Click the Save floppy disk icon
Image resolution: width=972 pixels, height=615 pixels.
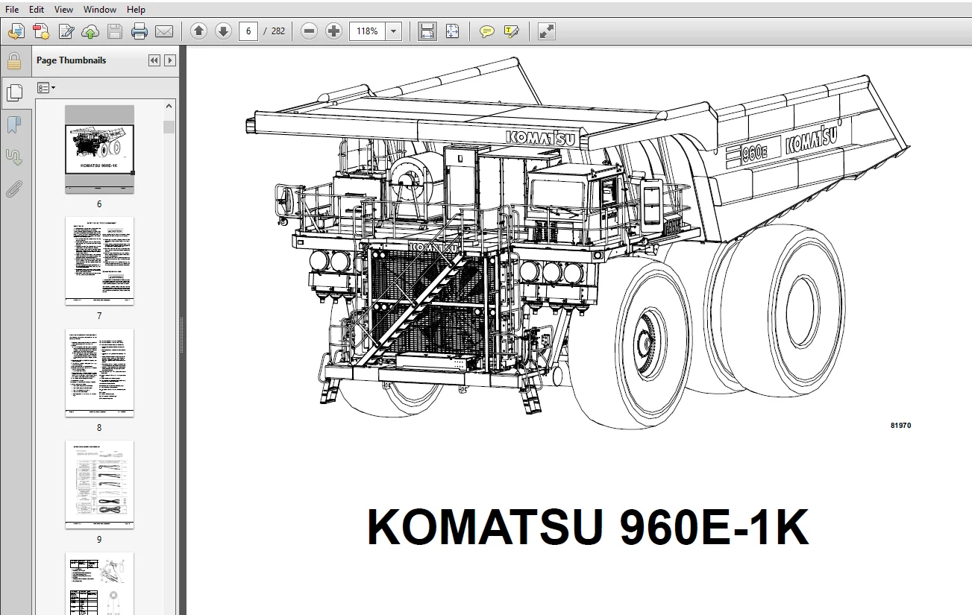click(115, 31)
